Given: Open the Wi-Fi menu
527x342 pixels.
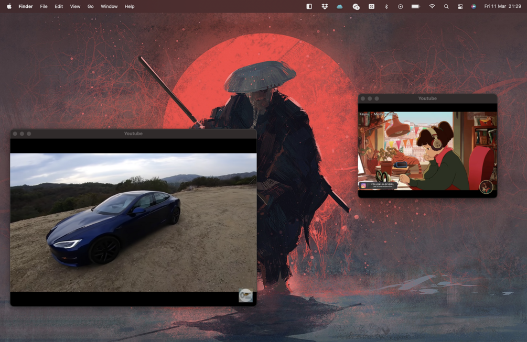Looking at the screenshot, I should point(432,6).
